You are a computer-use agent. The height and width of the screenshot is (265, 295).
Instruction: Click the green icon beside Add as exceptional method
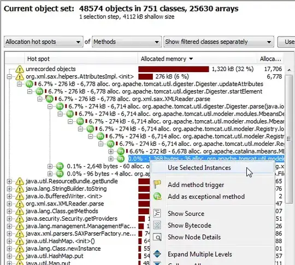(157, 196)
